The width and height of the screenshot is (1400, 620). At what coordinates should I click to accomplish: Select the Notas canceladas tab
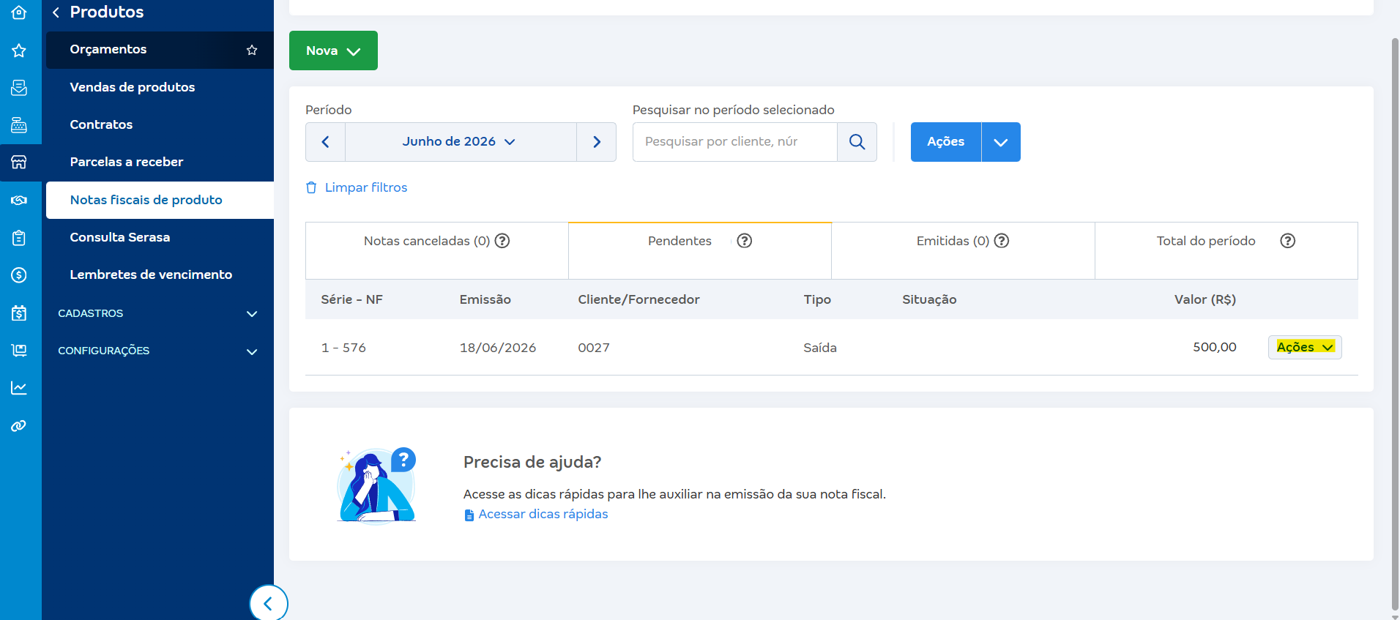tap(437, 250)
